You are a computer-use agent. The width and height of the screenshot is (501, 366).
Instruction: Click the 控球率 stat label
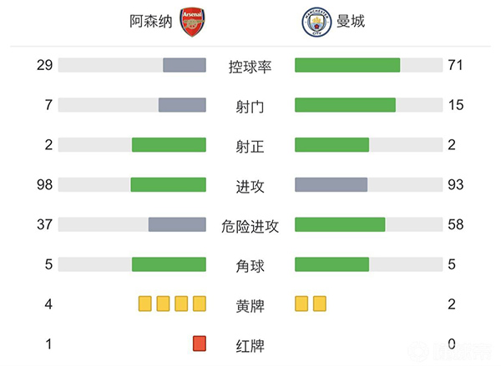click(250, 66)
